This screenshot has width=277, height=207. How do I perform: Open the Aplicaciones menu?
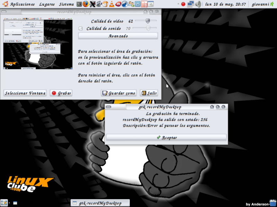click(22, 4)
